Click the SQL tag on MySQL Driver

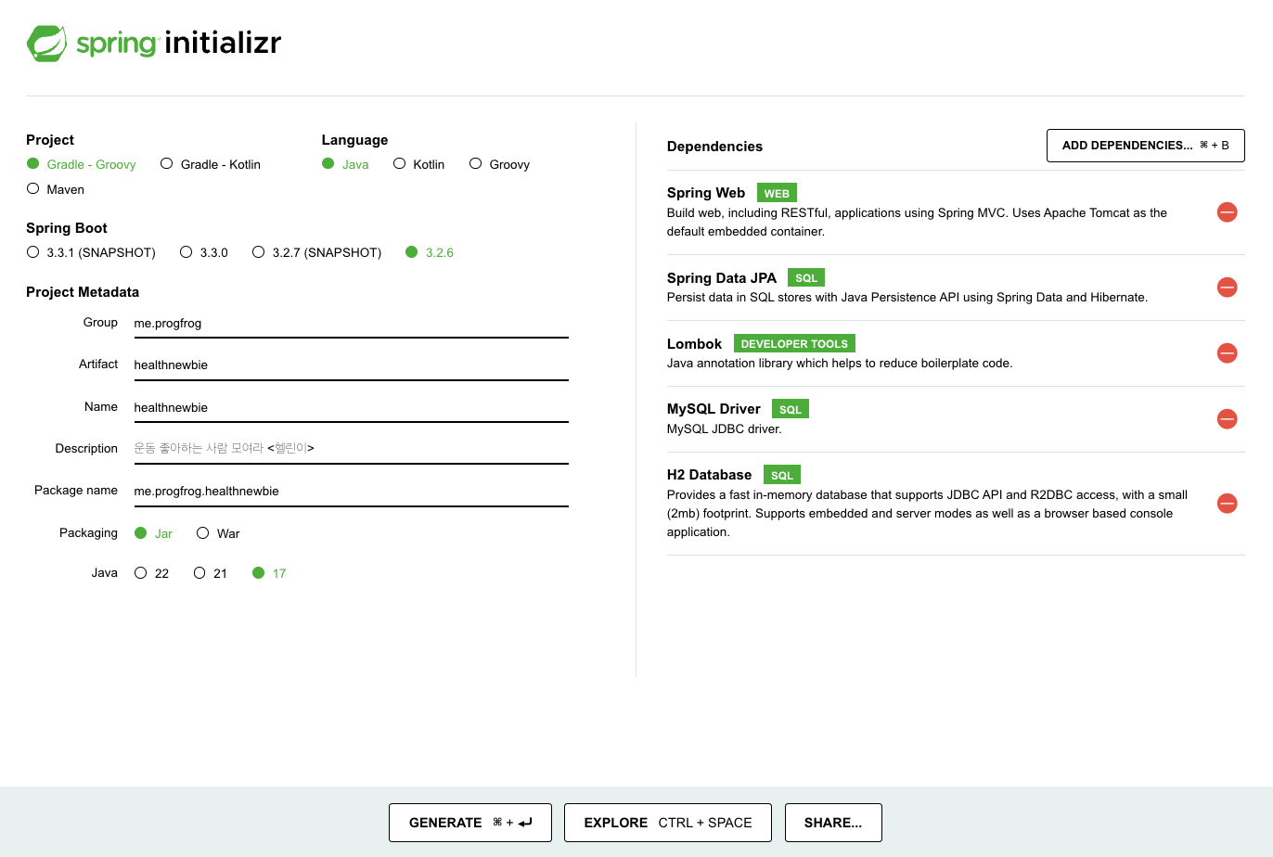click(791, 409)
